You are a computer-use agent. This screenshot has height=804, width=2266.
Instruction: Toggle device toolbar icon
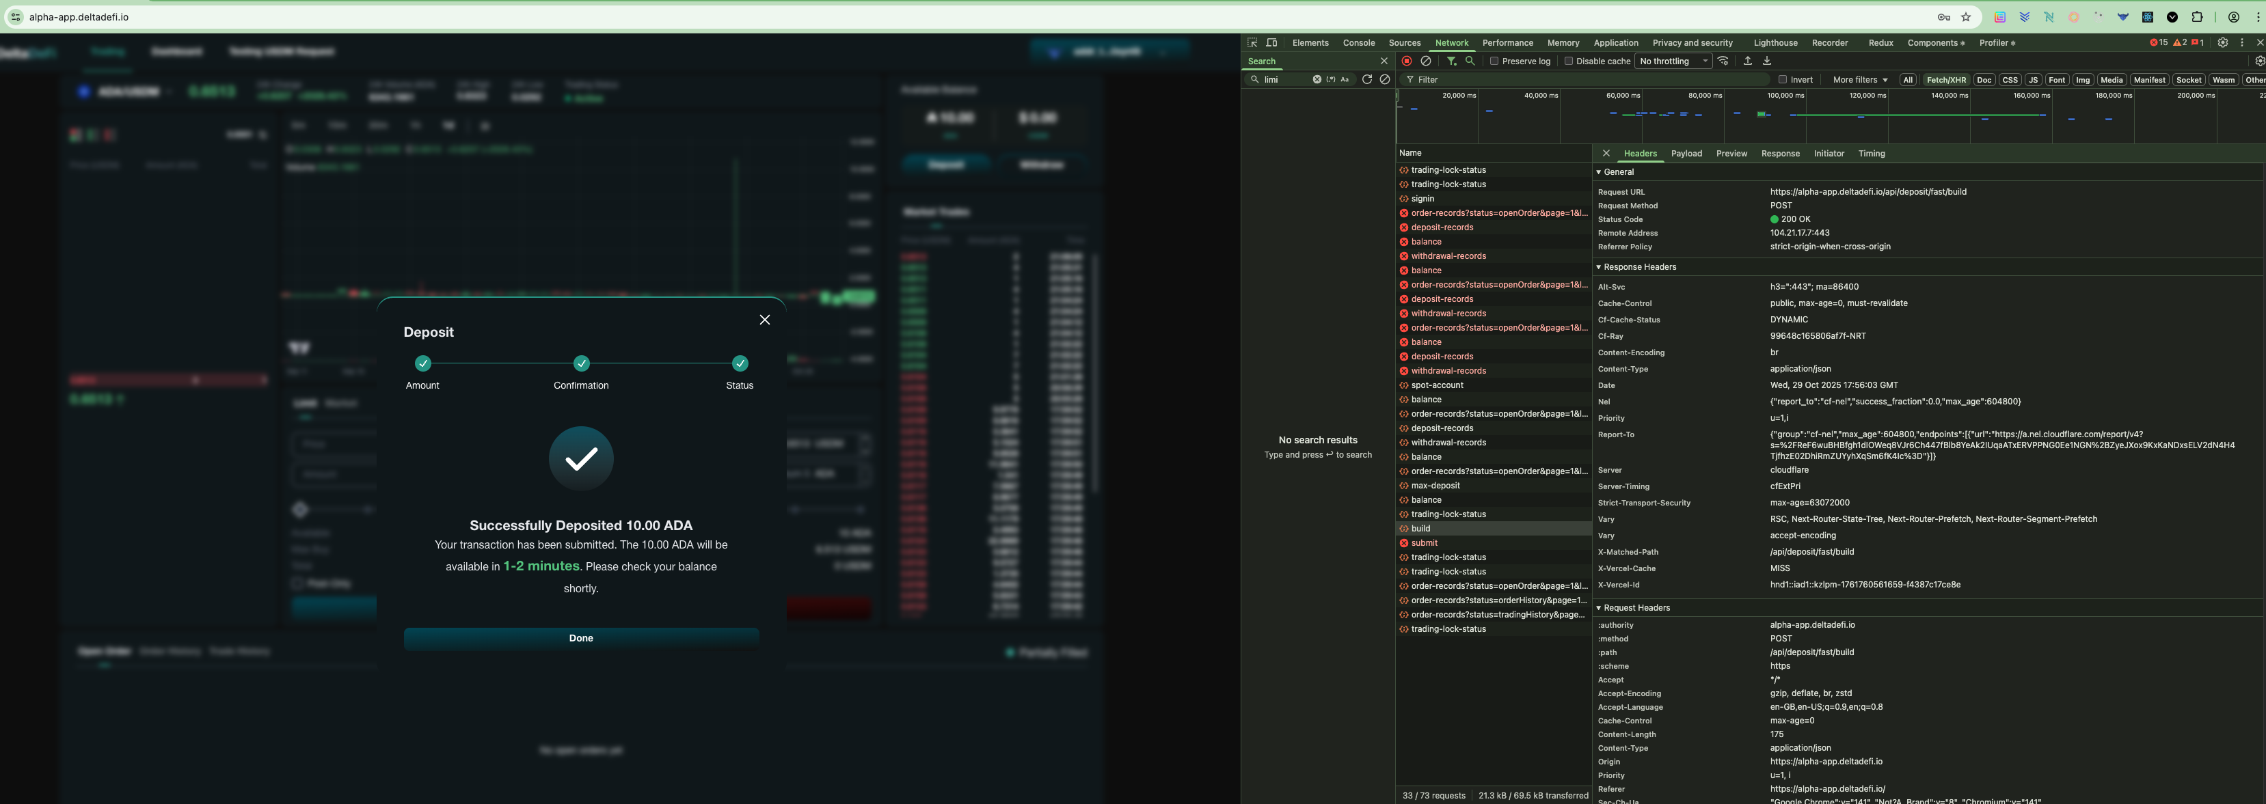[x=1271, y=42]
